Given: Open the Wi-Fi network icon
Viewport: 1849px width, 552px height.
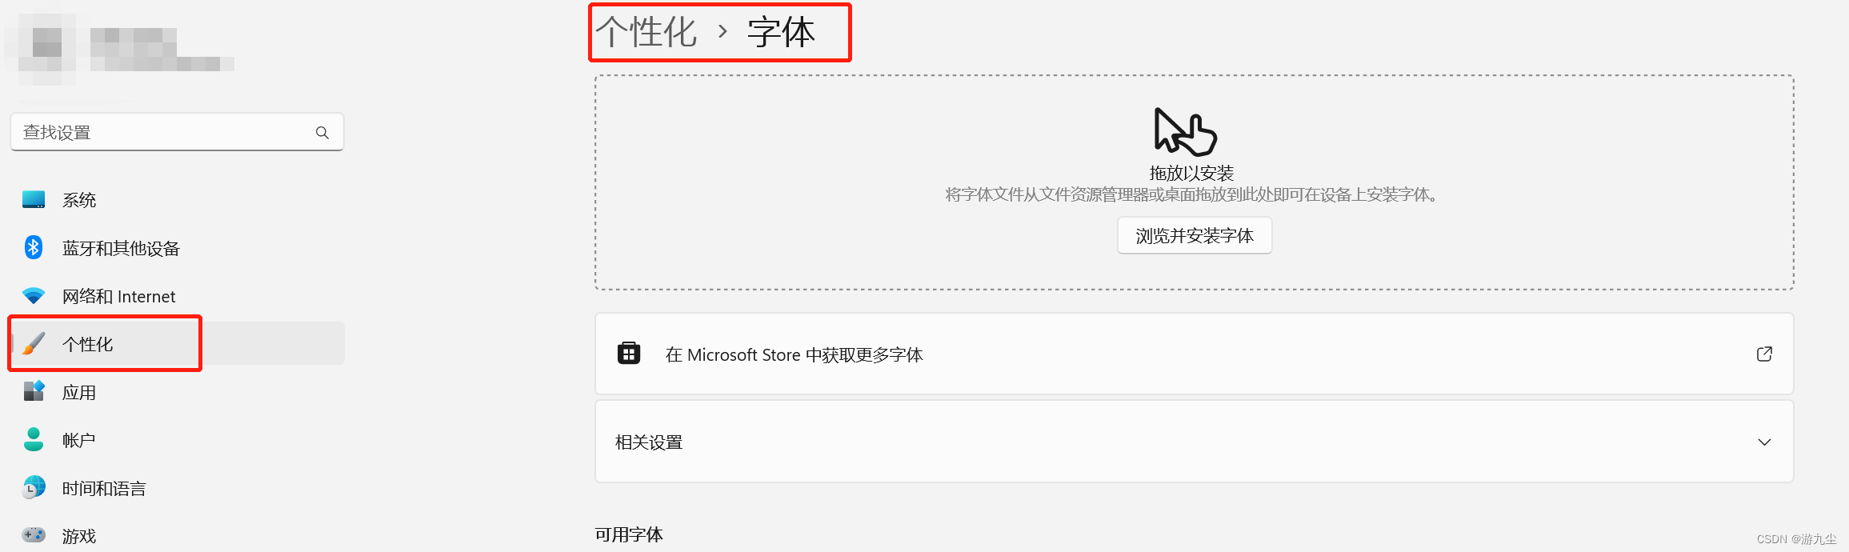Looking at the screenshot, I should [x=34, y=296].
